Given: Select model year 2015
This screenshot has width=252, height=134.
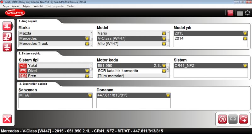Looking at the screenshot, I should click(211, 33).
